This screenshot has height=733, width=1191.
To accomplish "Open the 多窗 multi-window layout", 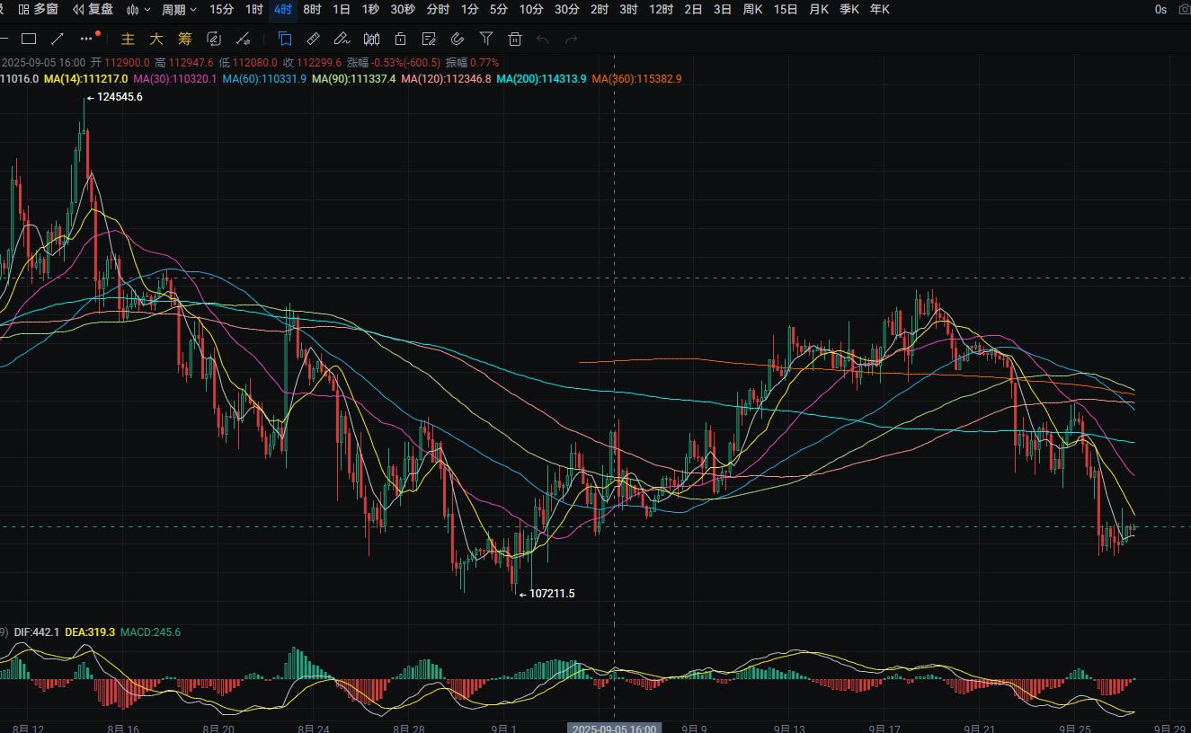I will point(39,10).
